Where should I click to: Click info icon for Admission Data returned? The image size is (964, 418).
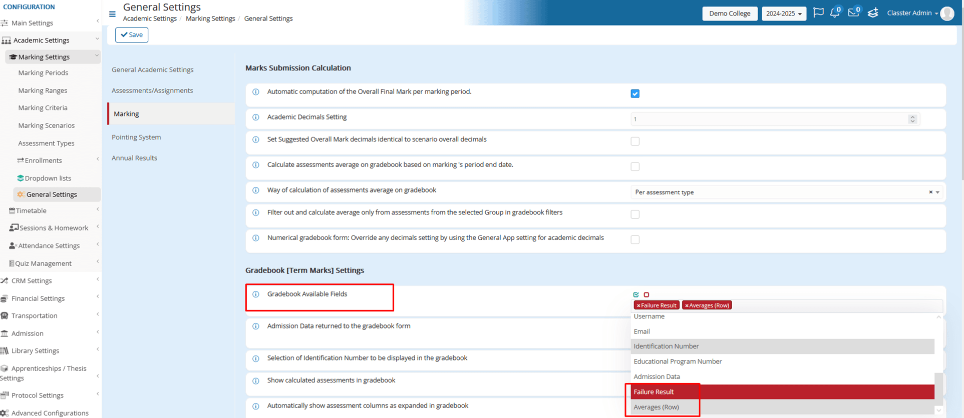tap(256, 326)
